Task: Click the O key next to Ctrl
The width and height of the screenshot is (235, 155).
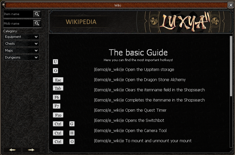Action: pyautogui.click(x=72, y=142)
